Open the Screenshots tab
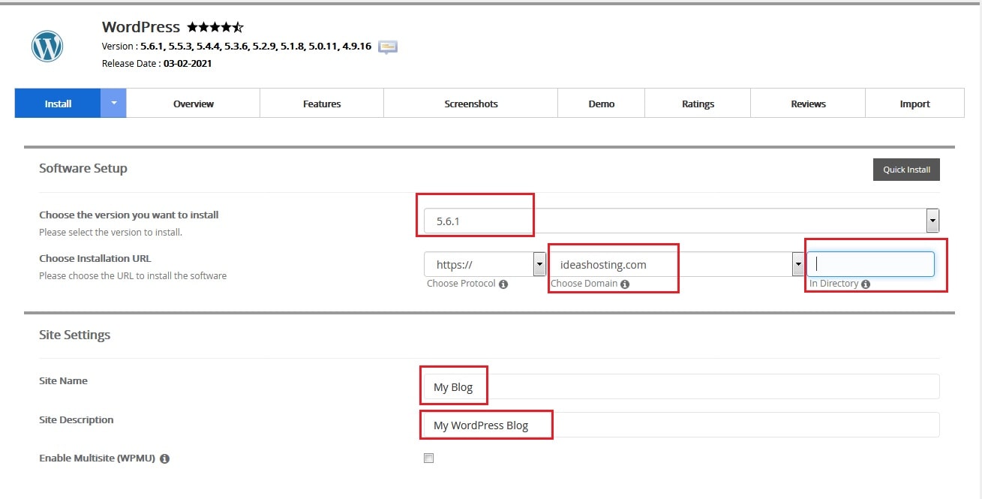 tap(470, 103)
